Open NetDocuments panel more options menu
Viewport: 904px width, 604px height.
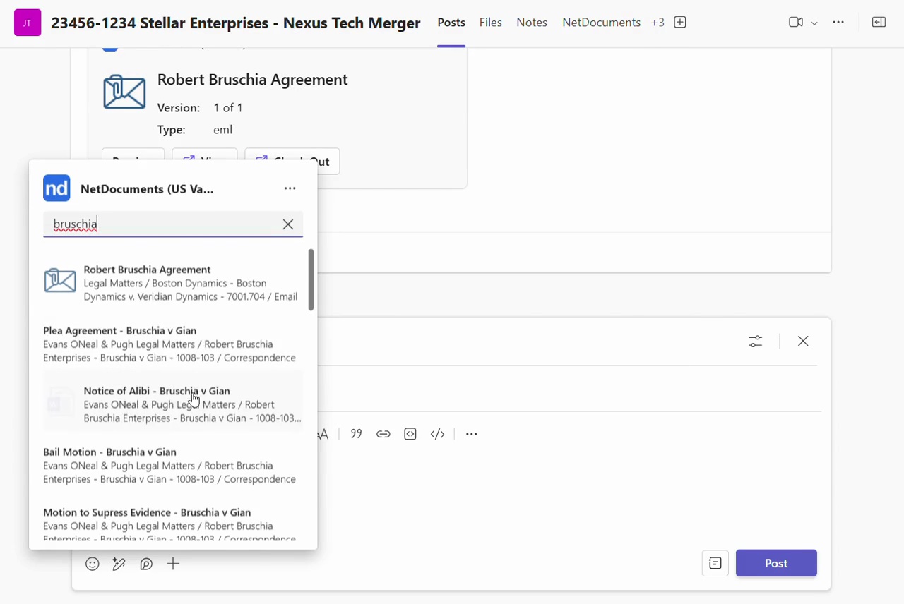[290, 188]
